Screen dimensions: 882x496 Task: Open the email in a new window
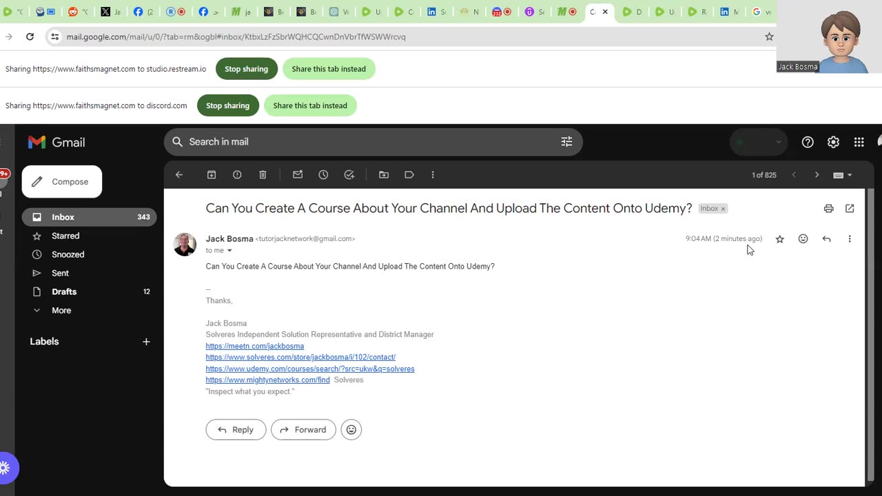pyautogui.click(x=850, y=208)
